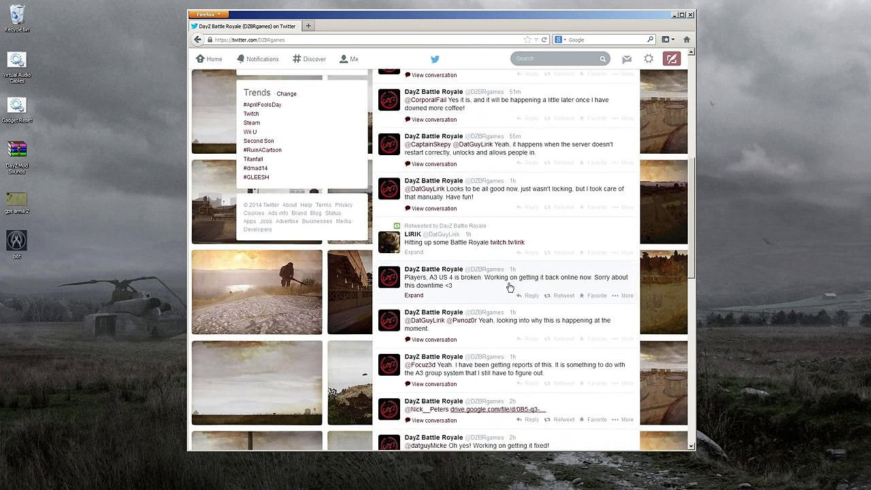Open Firefox bookmarks menu button
The width and height of the screenshot is (871, 490).
(x=668, y=39)
